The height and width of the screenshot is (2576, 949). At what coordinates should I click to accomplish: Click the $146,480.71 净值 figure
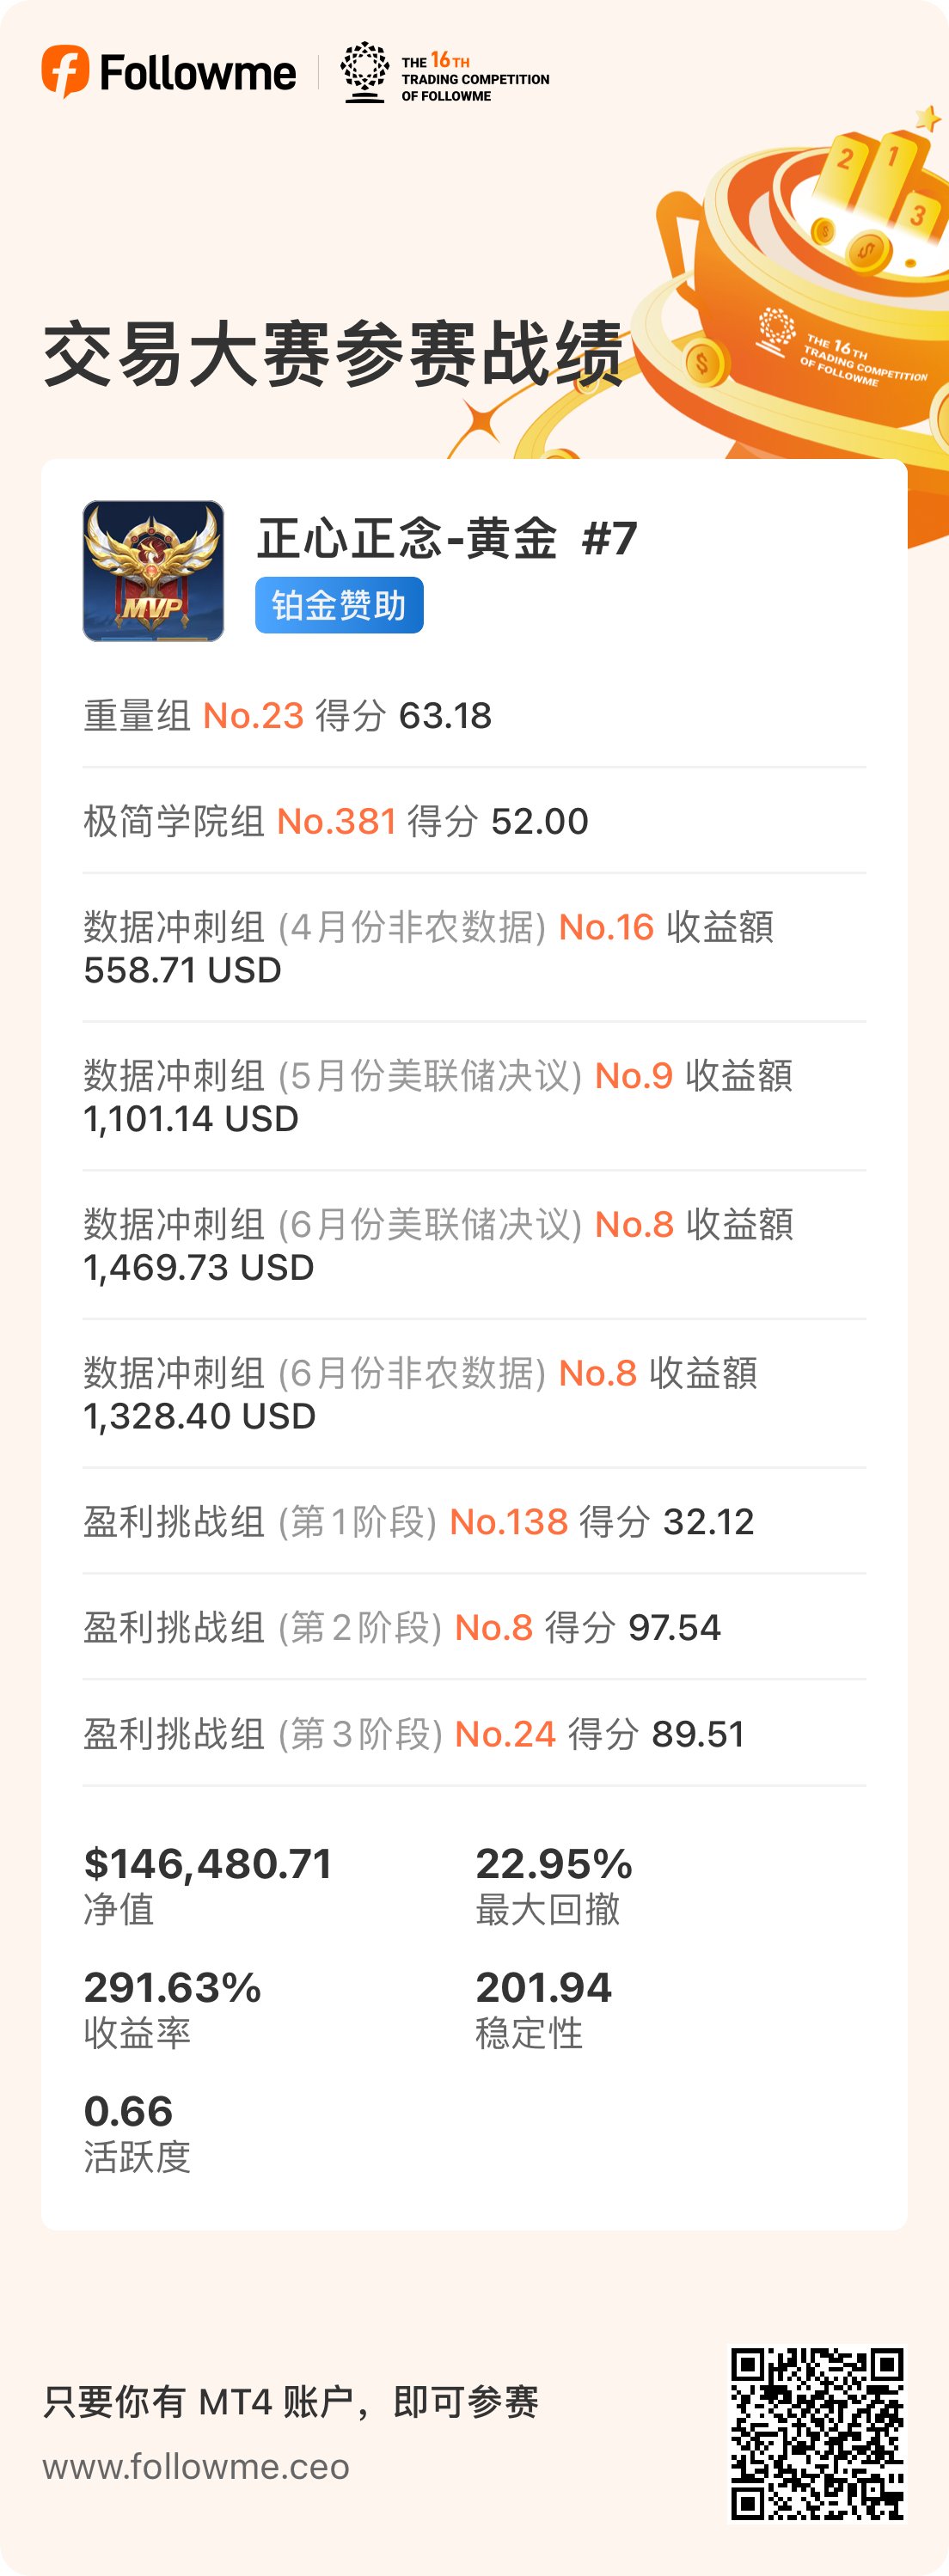[x=208, y=1885]
